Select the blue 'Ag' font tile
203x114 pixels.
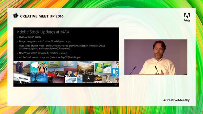coord(115,72)
